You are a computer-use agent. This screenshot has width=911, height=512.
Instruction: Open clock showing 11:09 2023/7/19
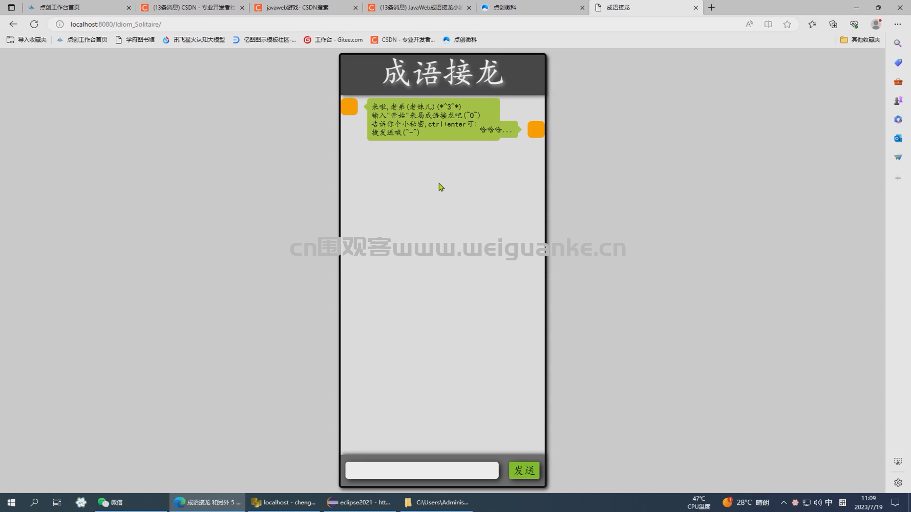(868, 502)
